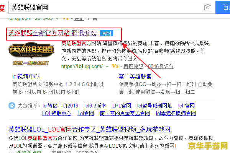Open the lol封号减刑网址 suggestion
The width and height of the screenshot is (230, 153).
154,106
